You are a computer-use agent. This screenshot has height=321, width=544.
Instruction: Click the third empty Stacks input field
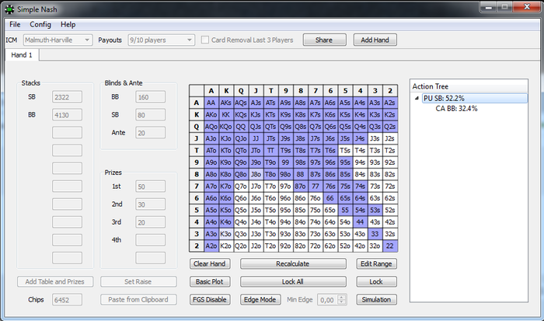(68, 169)
